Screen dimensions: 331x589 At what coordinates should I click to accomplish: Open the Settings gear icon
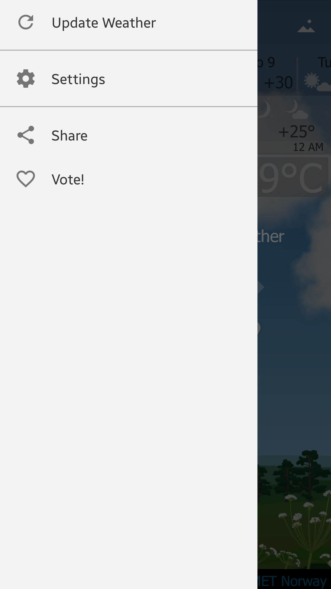click(26, 79)
